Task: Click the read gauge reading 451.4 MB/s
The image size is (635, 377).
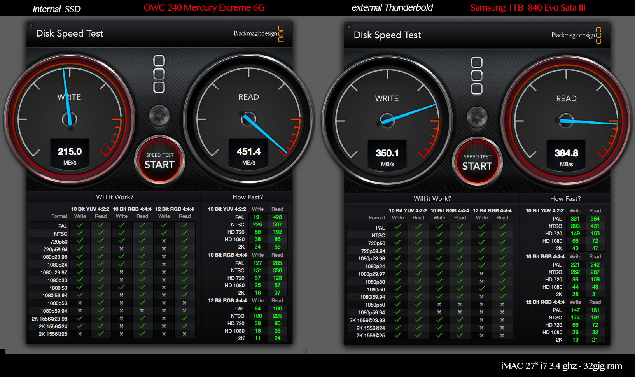Action: 248,119
